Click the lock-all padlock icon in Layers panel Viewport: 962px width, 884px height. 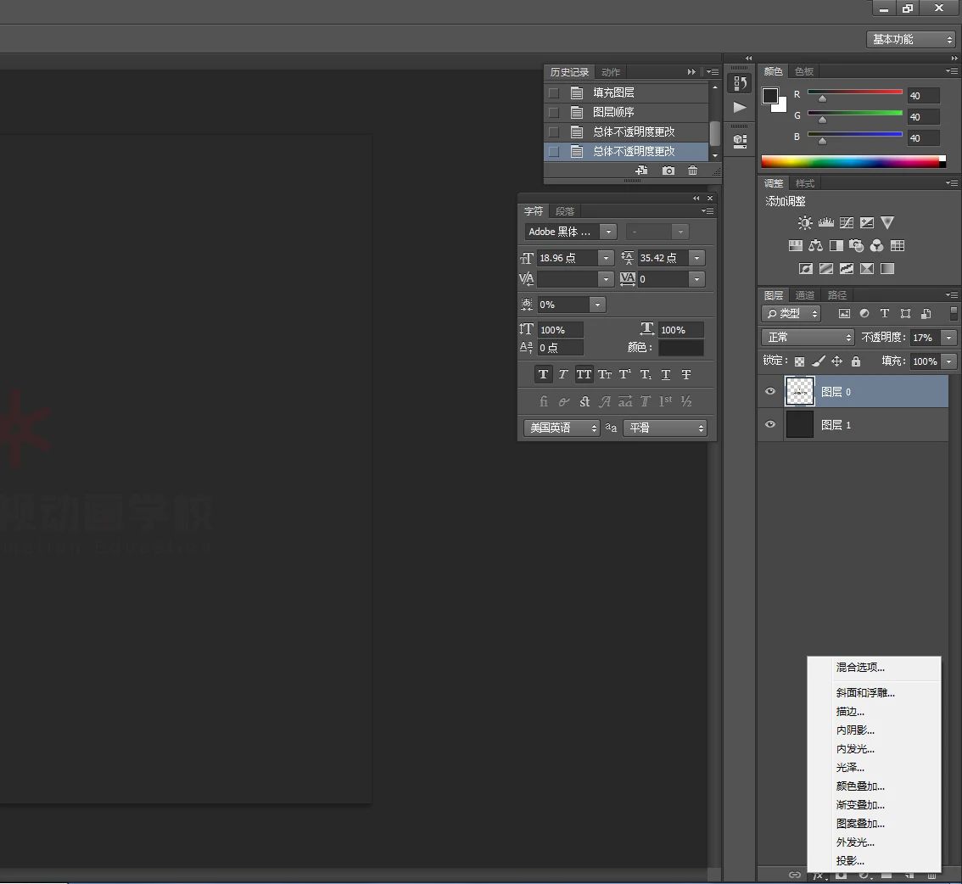click(x=856, y=361)
